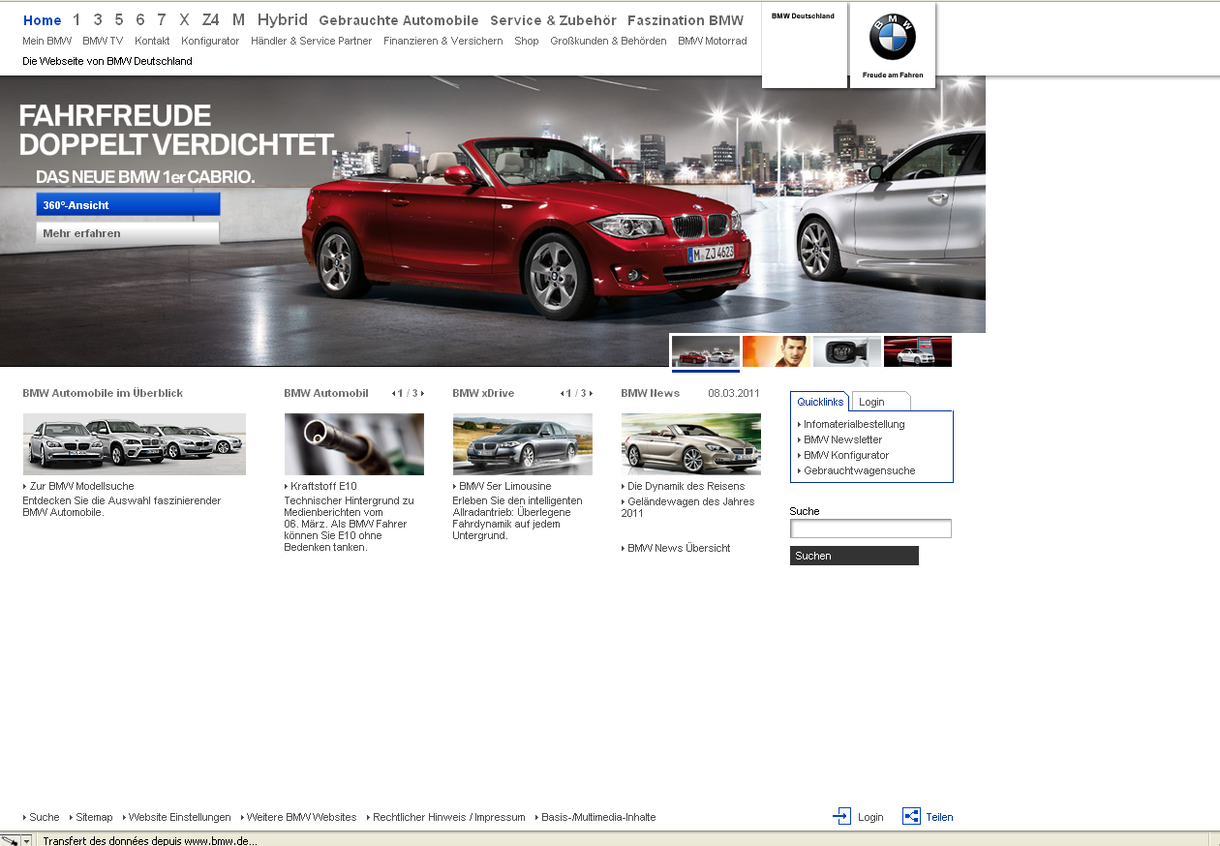Open Geländewagen des Jahres 2011 link
Screen dimensions: 1220x846
click(688, 507)
